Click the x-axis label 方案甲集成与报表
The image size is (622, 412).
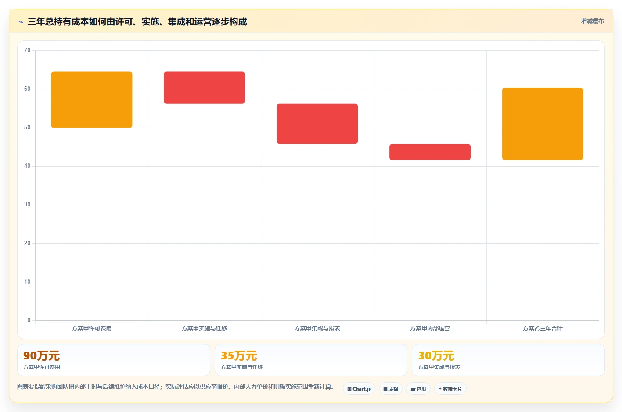point(317,328)
